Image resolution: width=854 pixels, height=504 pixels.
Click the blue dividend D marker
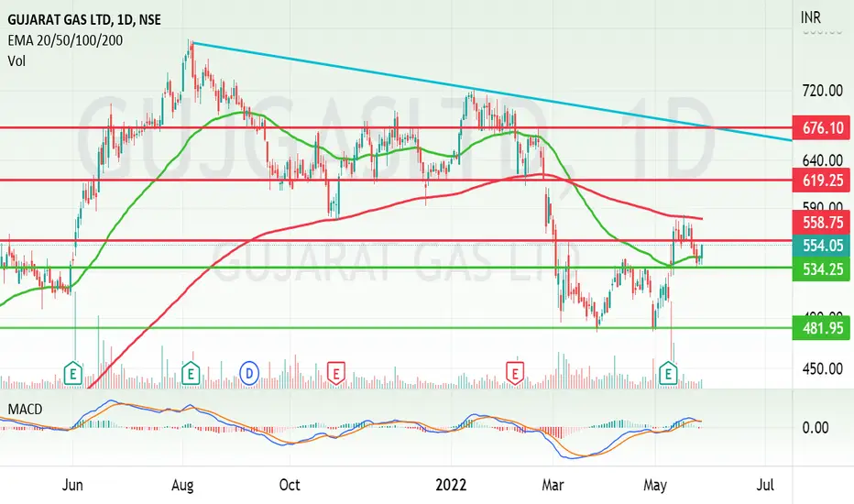[249, 374]
